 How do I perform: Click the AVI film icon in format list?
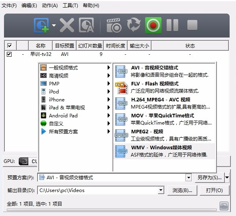(x=121, y=71)
